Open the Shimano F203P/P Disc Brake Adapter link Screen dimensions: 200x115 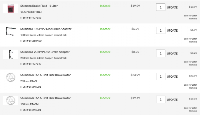[45, 52]
